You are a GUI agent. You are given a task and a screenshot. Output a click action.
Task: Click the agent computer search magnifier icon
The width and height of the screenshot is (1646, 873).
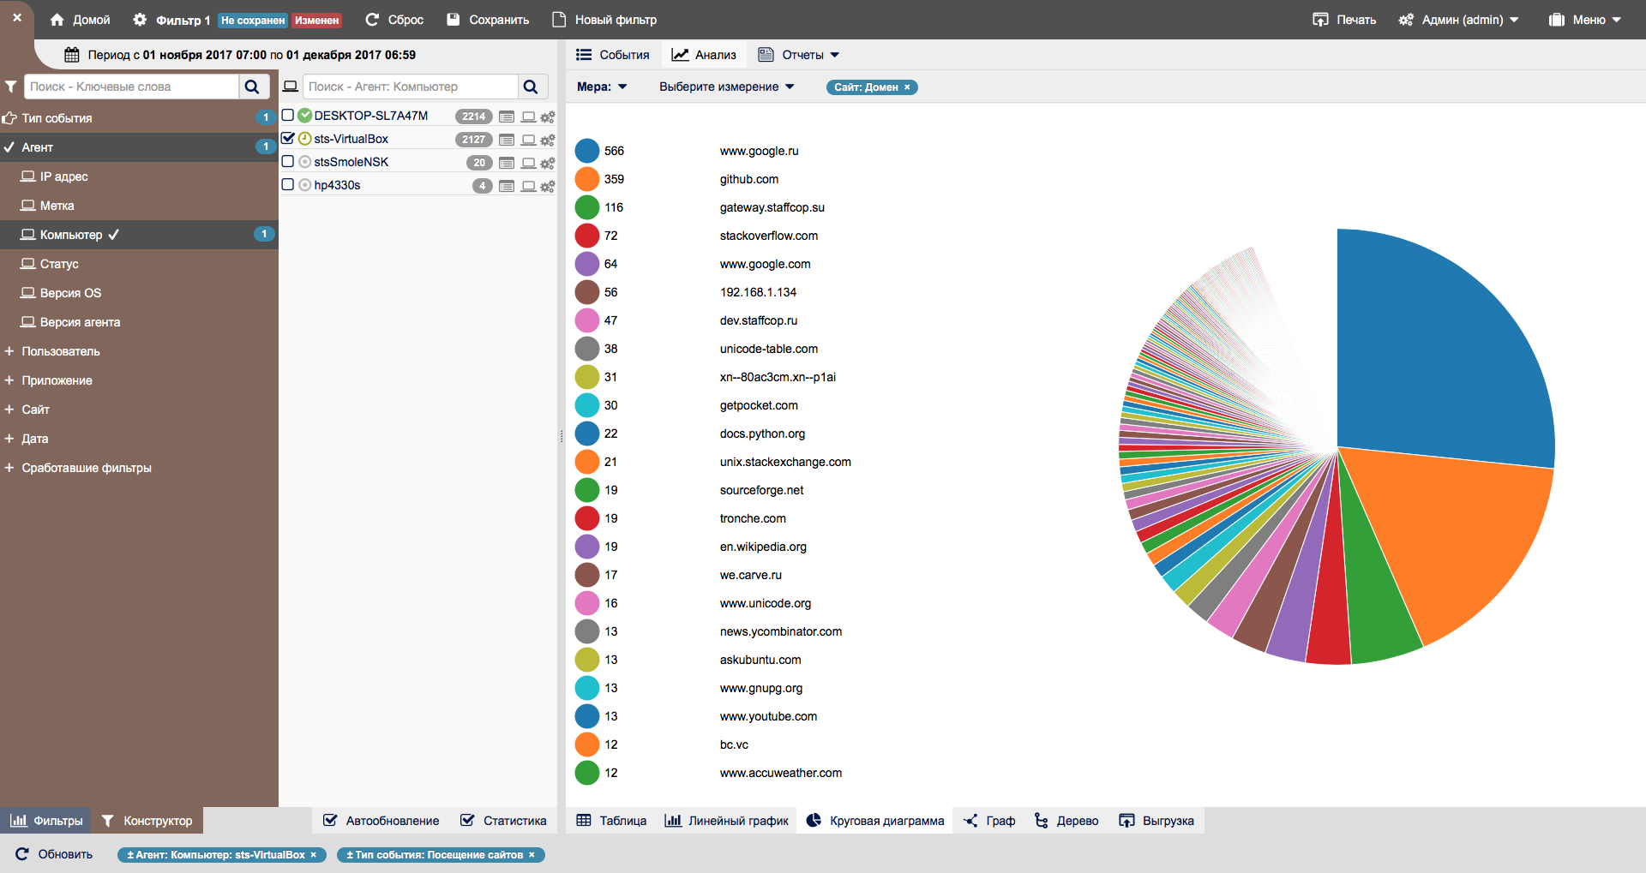[531, 87]
